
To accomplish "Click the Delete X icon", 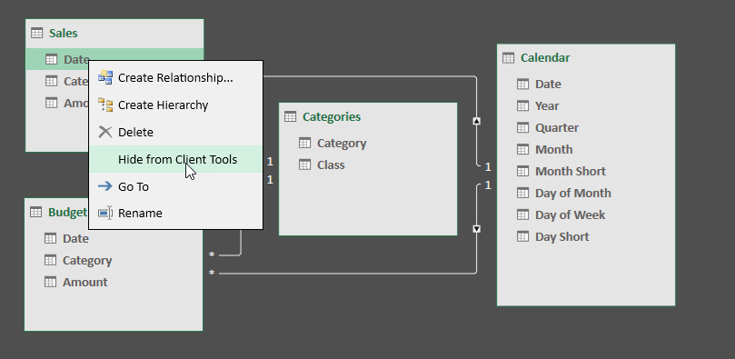I will pyautogui.click(x=105, y=132).
